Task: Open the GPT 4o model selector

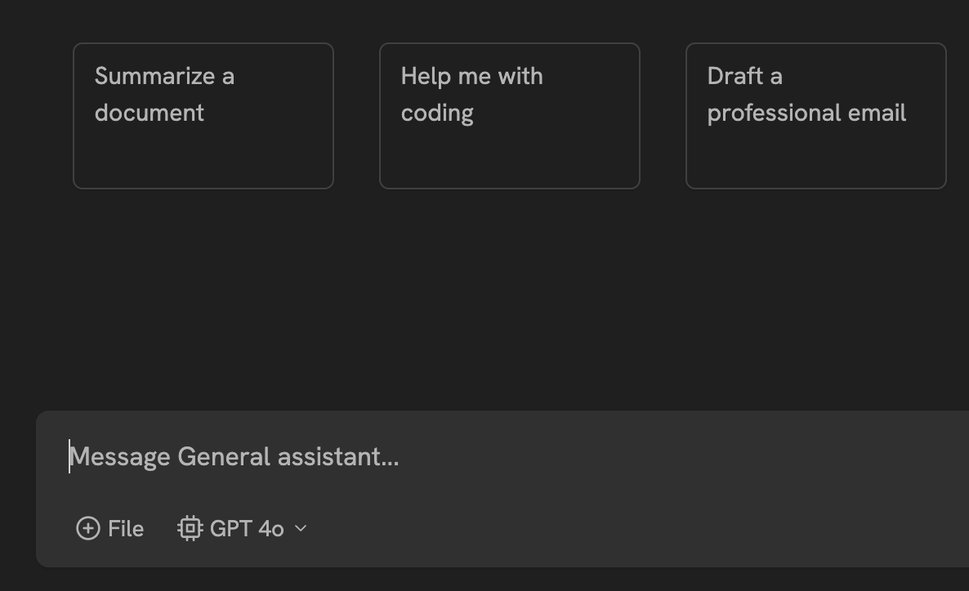Action: (x=243, y=528)
